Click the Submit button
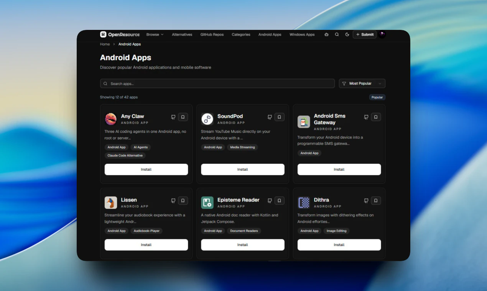 tap(364, 34)
